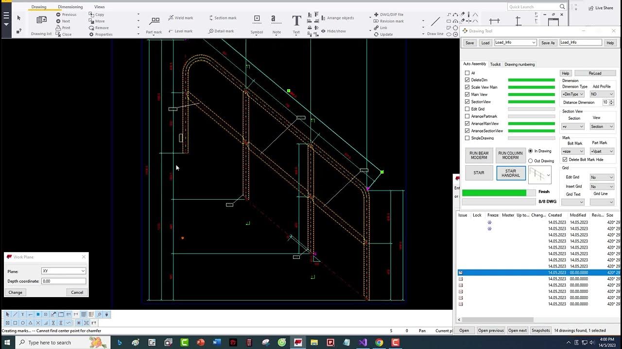Switch to Dimensioning ribbon tab

click(70, 7)
